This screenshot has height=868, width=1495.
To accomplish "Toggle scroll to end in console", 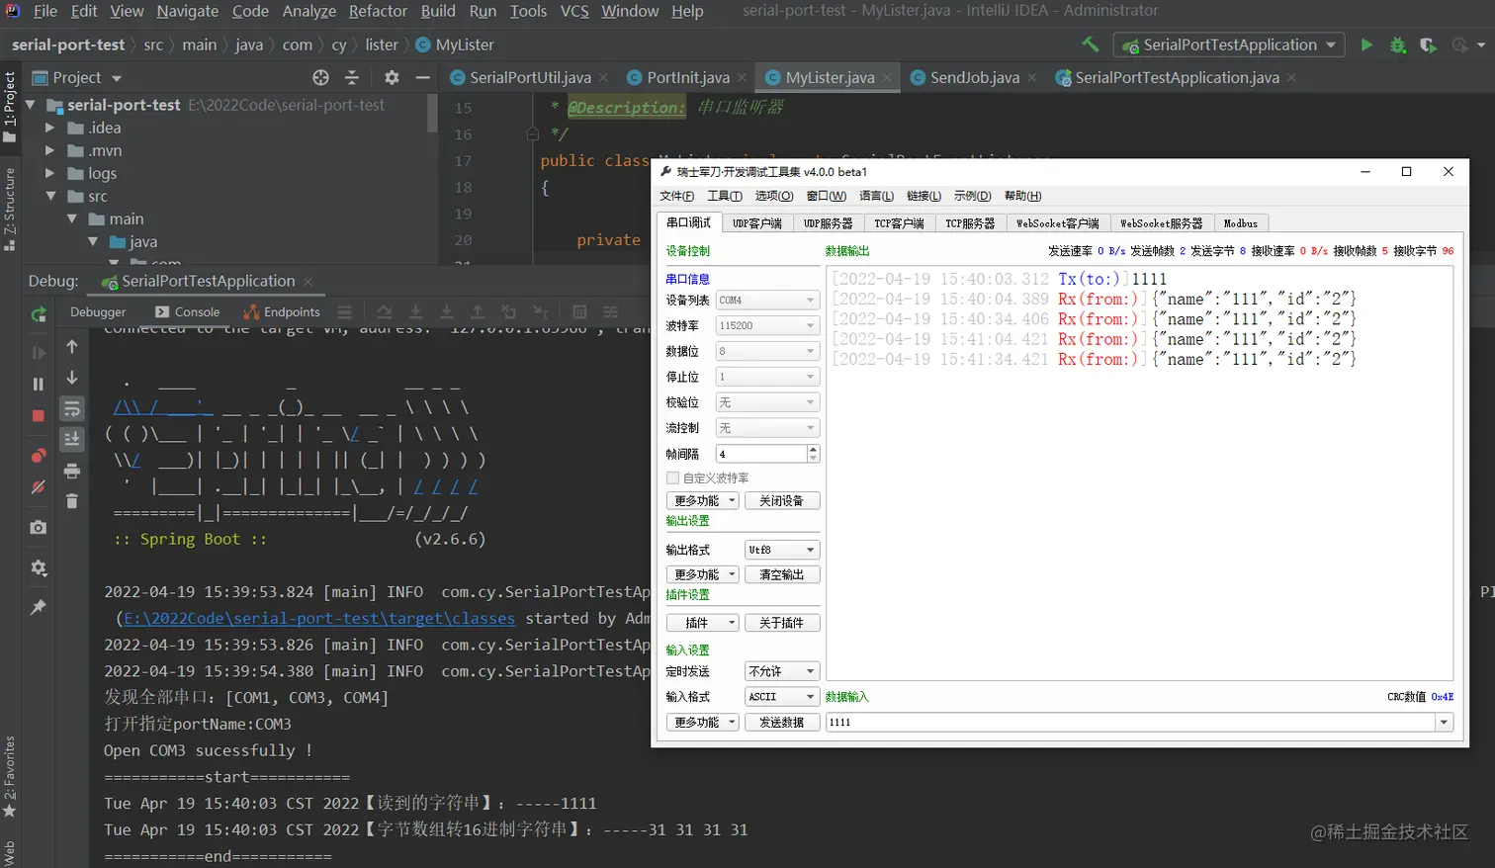I will point(72,439).
